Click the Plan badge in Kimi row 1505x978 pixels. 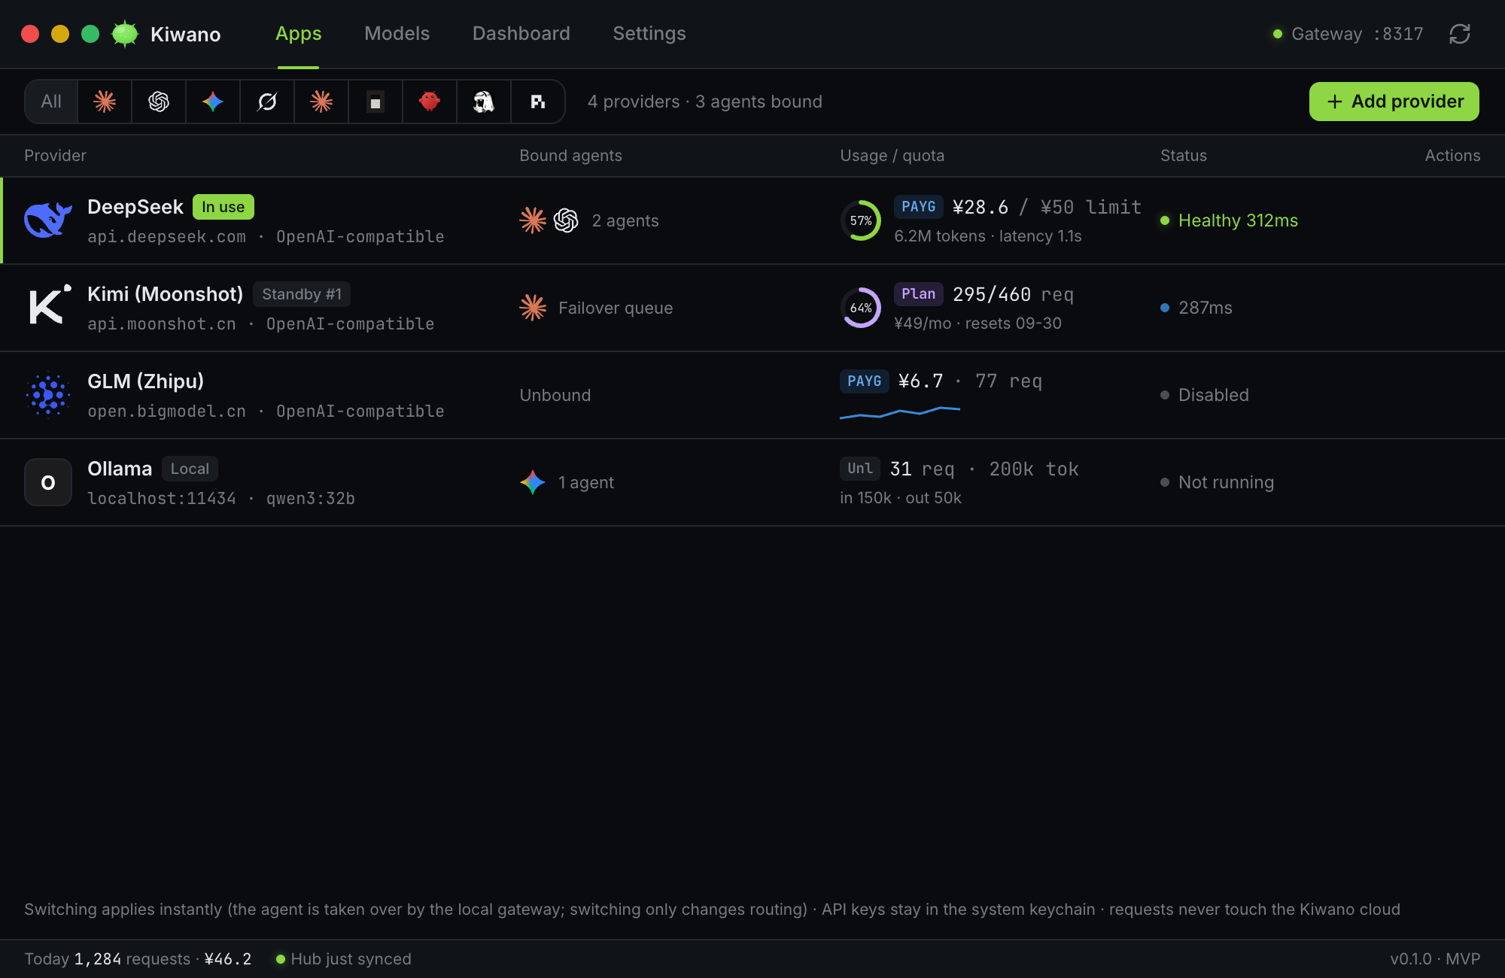point(919,294)
